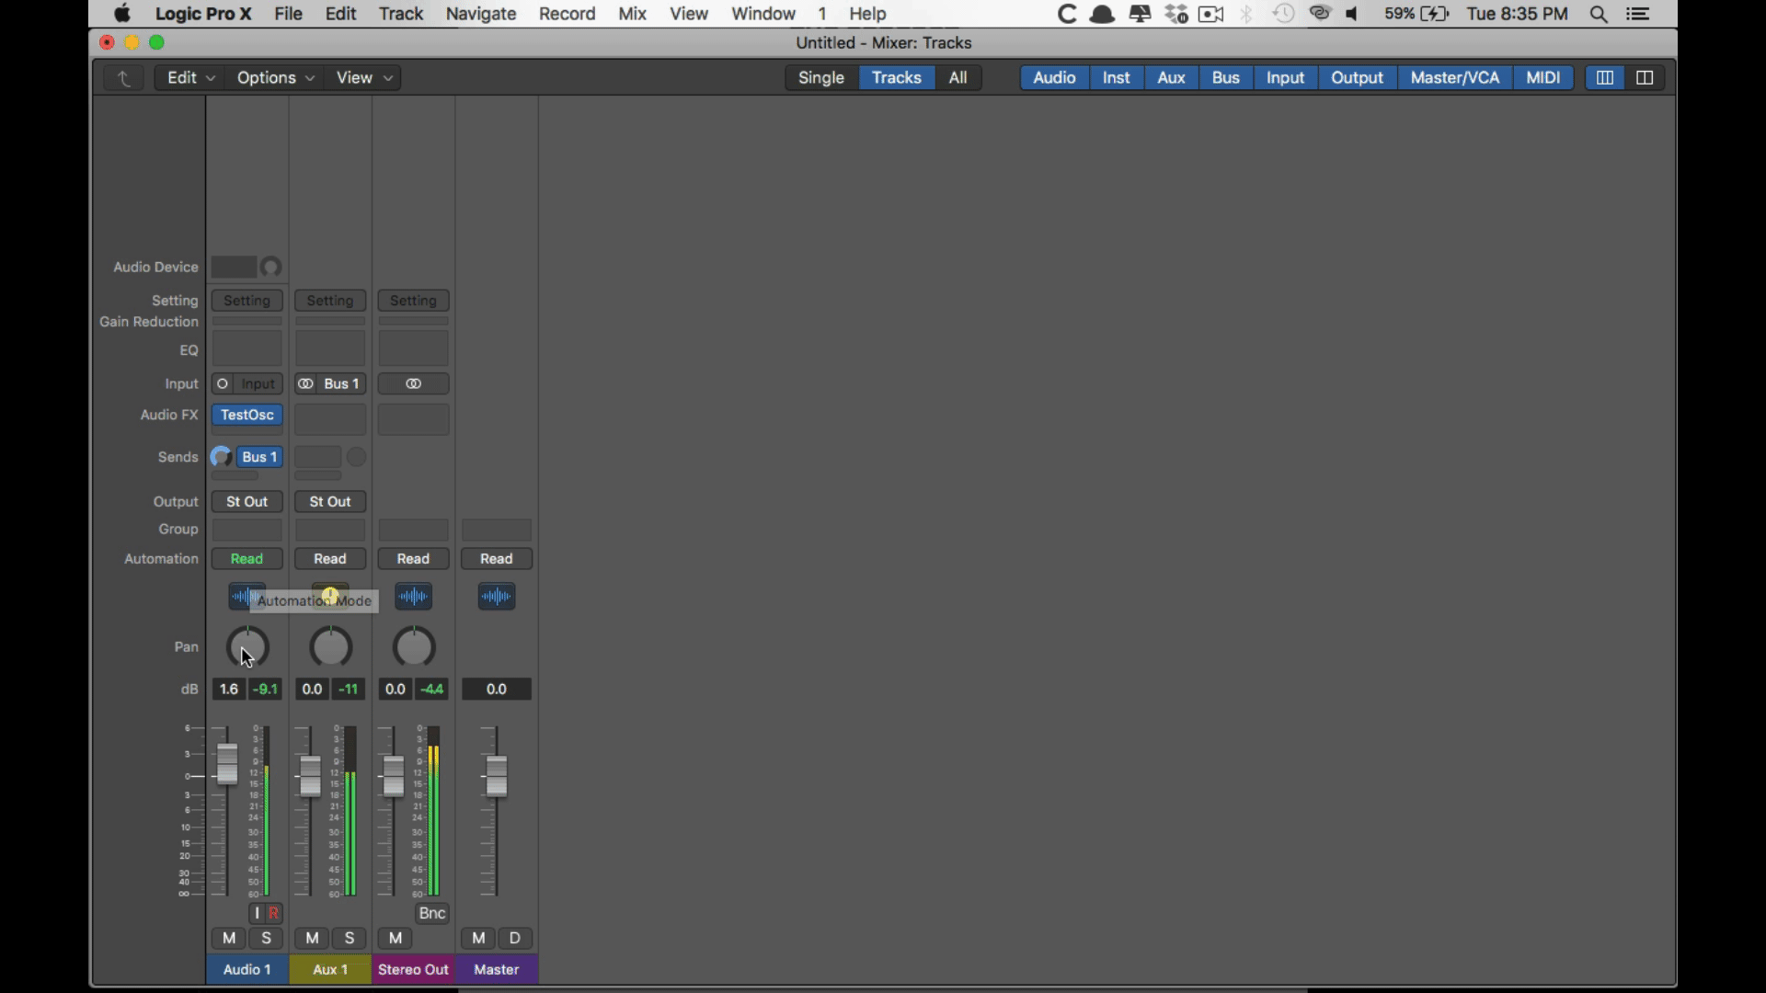Open the Navigate menu
The width and height of the screenshot is (1766, 993).
tap(481, 14)
